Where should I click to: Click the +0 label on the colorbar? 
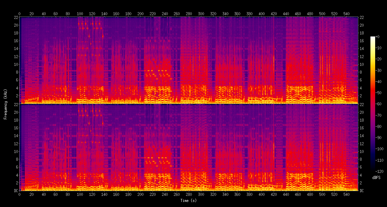(378, 36)
